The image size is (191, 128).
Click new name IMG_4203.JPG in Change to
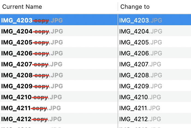click(141, 21)
